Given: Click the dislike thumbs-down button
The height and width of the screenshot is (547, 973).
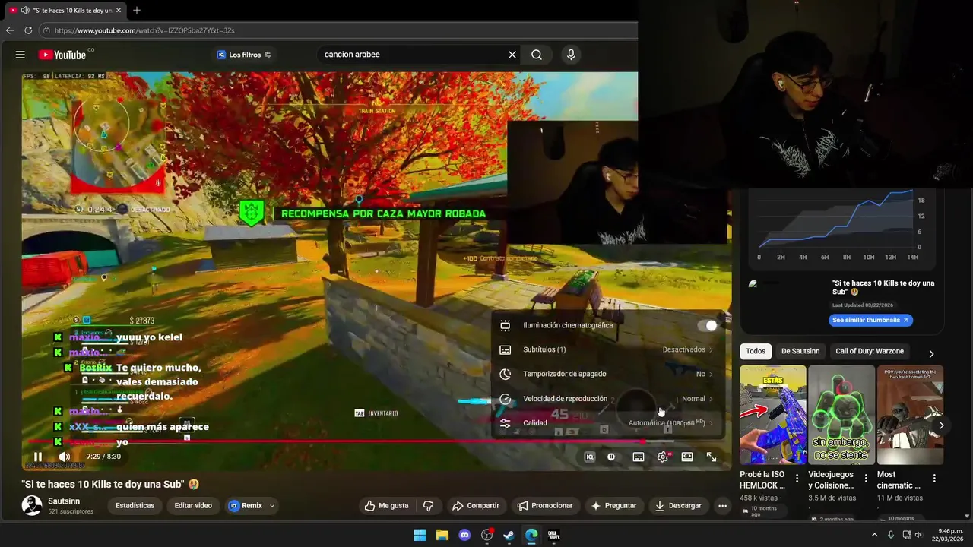Looking at the screenshot, I should click(x=429, y=505).
